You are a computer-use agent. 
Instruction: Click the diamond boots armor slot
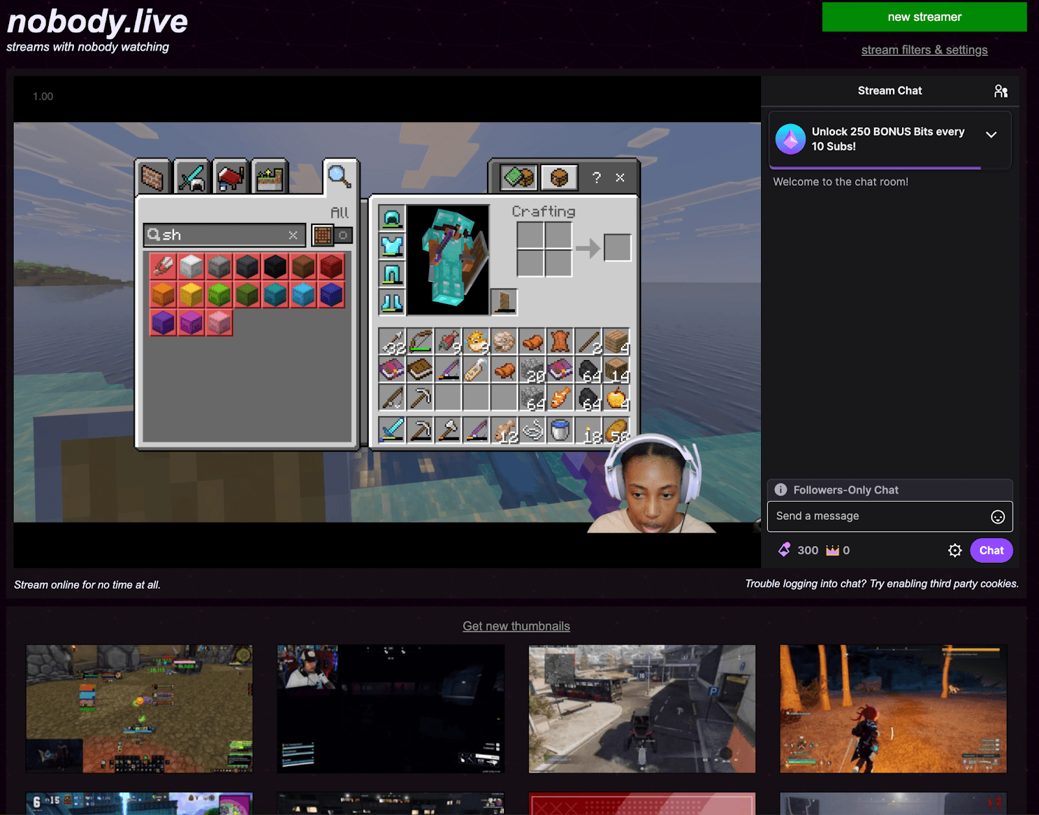(x=392, y=302)
